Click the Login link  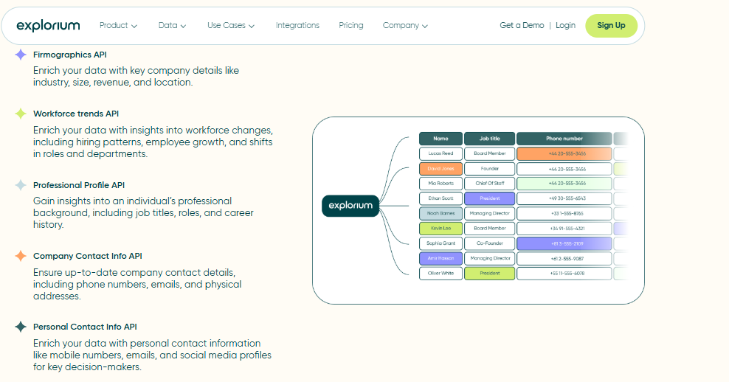[x=565, y=26]
